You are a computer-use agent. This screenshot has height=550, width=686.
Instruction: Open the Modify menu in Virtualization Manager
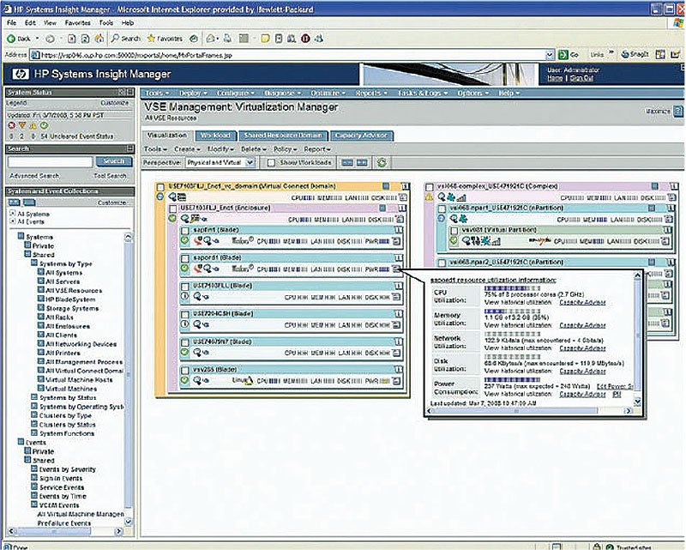[x=216, y=148]
